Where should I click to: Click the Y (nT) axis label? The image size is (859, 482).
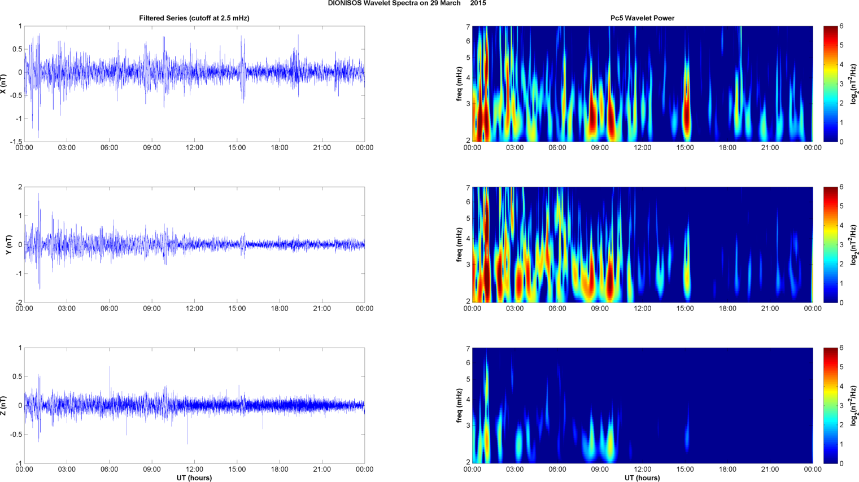pos(9,244)
